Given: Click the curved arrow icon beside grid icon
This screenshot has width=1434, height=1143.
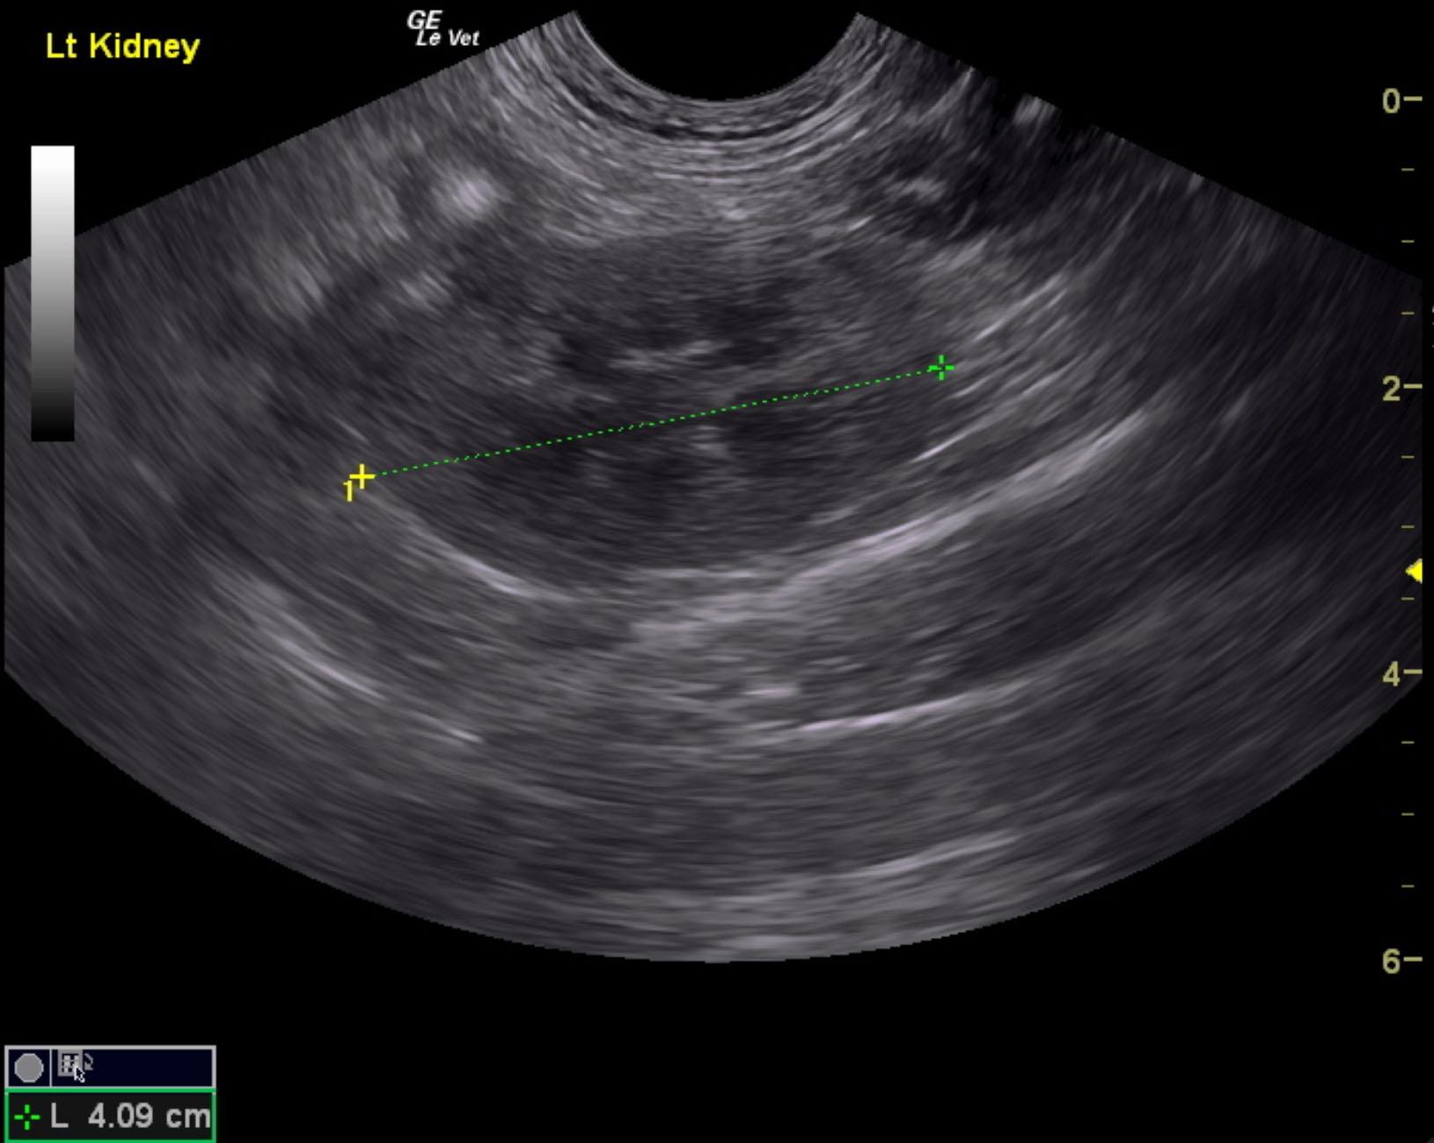Looking at the screenshot, I should coord(88,1061).
